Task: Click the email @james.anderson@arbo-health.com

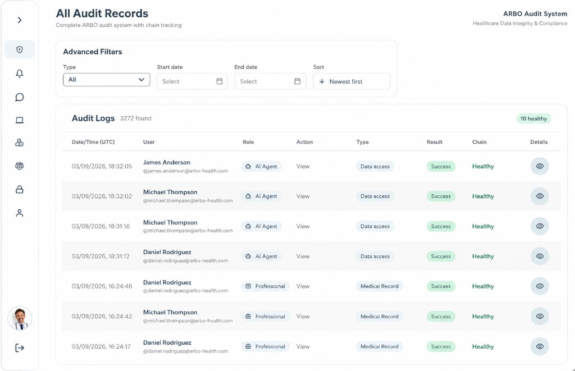Action: [185, 171]
